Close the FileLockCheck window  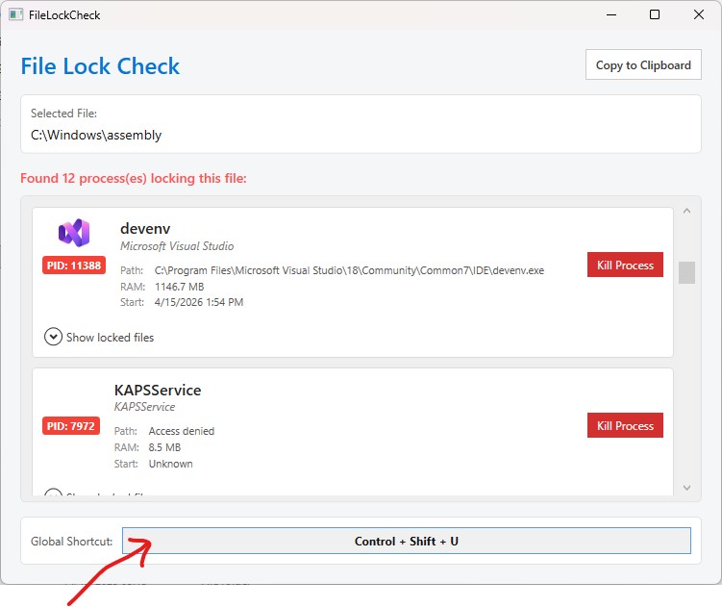(x=699, y=15)
